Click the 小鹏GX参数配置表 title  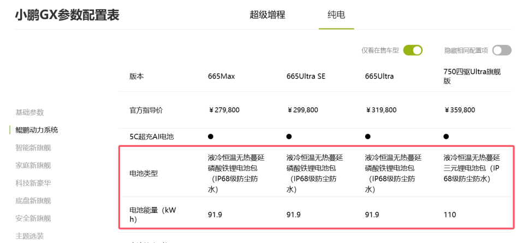point(67,15)
